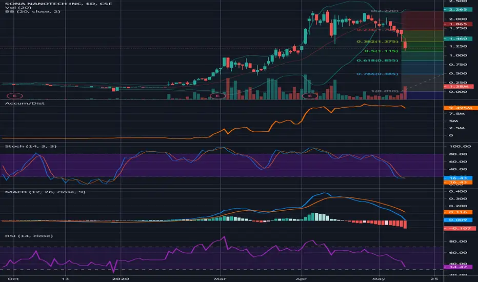The height and width of the screenshot is (282, 478).
Task: Select the Stoch (14, 3, 3) indicator title
Action: tap(31, 146)
